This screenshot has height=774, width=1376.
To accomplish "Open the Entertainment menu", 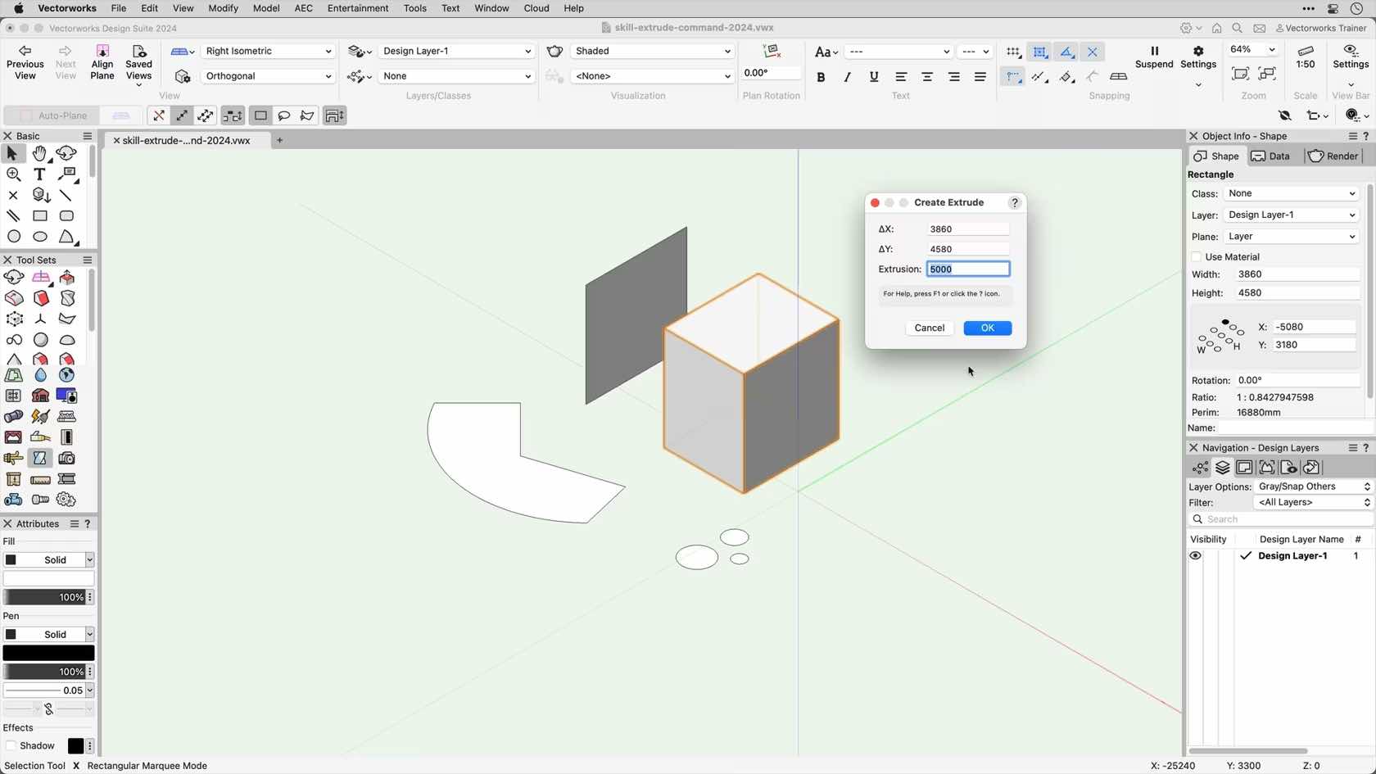I will pyautogui.click(x=358, y=8).
